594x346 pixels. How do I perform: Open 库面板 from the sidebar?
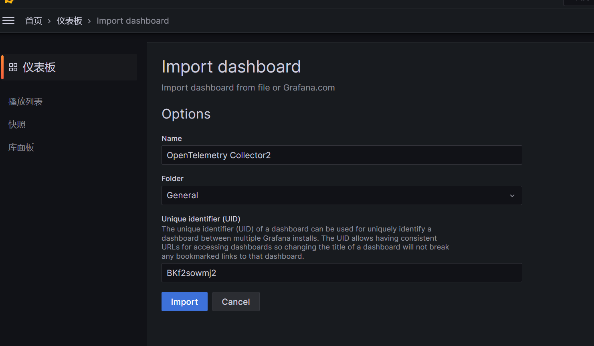(x=21, y=147)
